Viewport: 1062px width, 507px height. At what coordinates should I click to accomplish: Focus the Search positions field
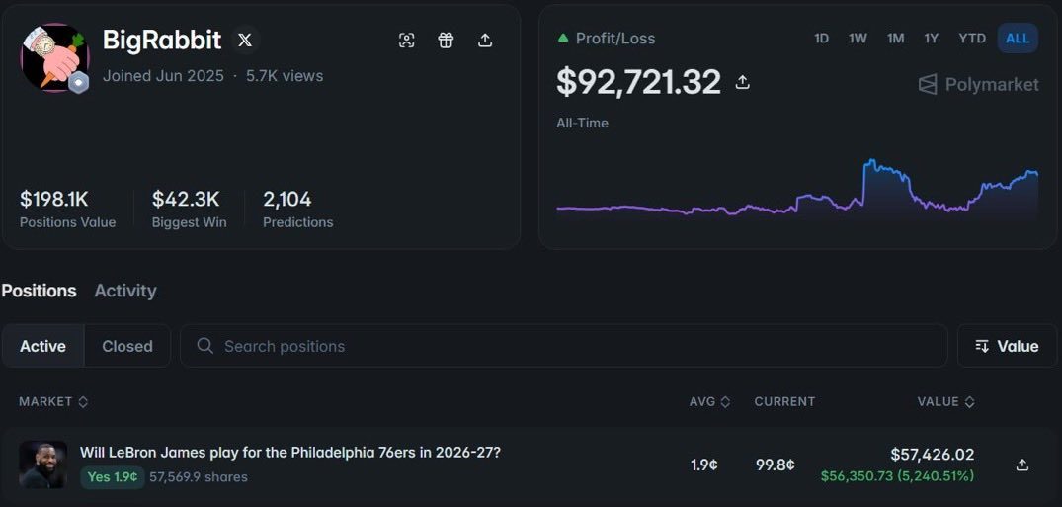tap(563, 346)
